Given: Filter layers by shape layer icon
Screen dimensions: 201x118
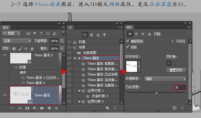Looking at the screenshot, I should pyautogui.click(x=48, y=33).
